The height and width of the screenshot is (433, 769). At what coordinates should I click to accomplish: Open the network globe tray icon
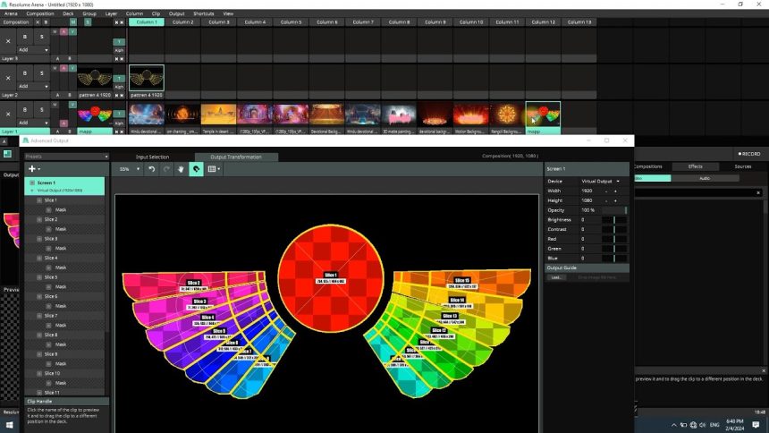pyautogui.click(x=693, y=425)
